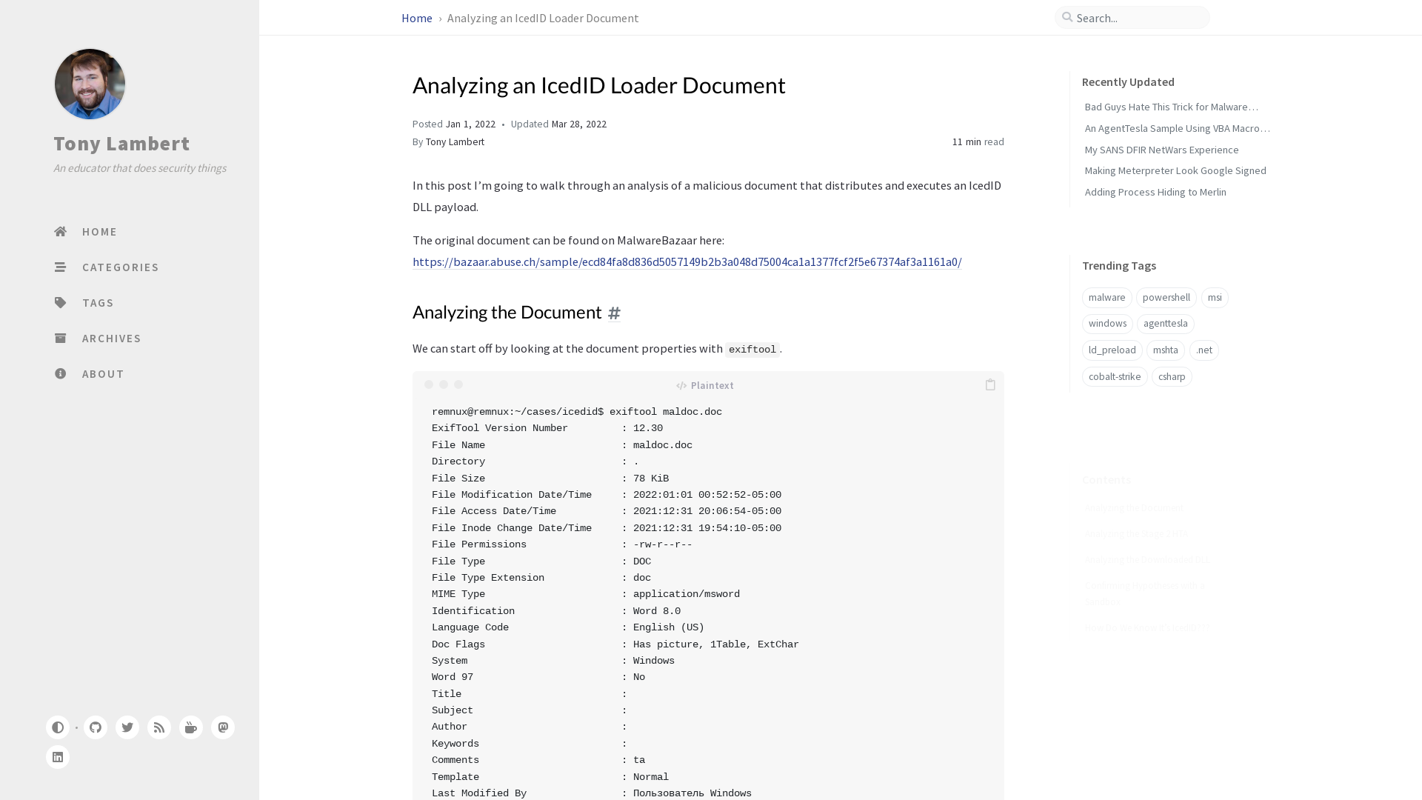Click the Home breadcrumb link
This screenshot has height=800, width=1422.
[417, 18]
